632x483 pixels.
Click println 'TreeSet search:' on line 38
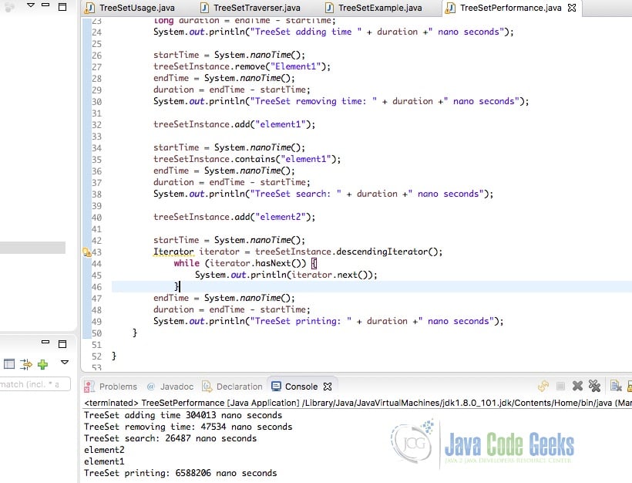(x=323, y=194)
